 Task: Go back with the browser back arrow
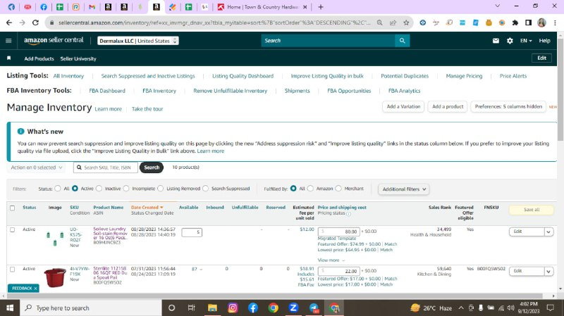[9, 23]
